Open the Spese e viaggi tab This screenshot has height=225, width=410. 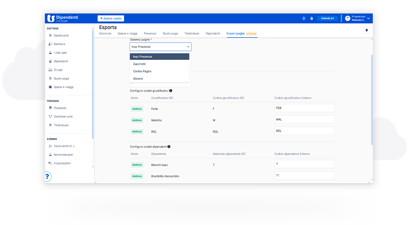(x=127, y=33)
